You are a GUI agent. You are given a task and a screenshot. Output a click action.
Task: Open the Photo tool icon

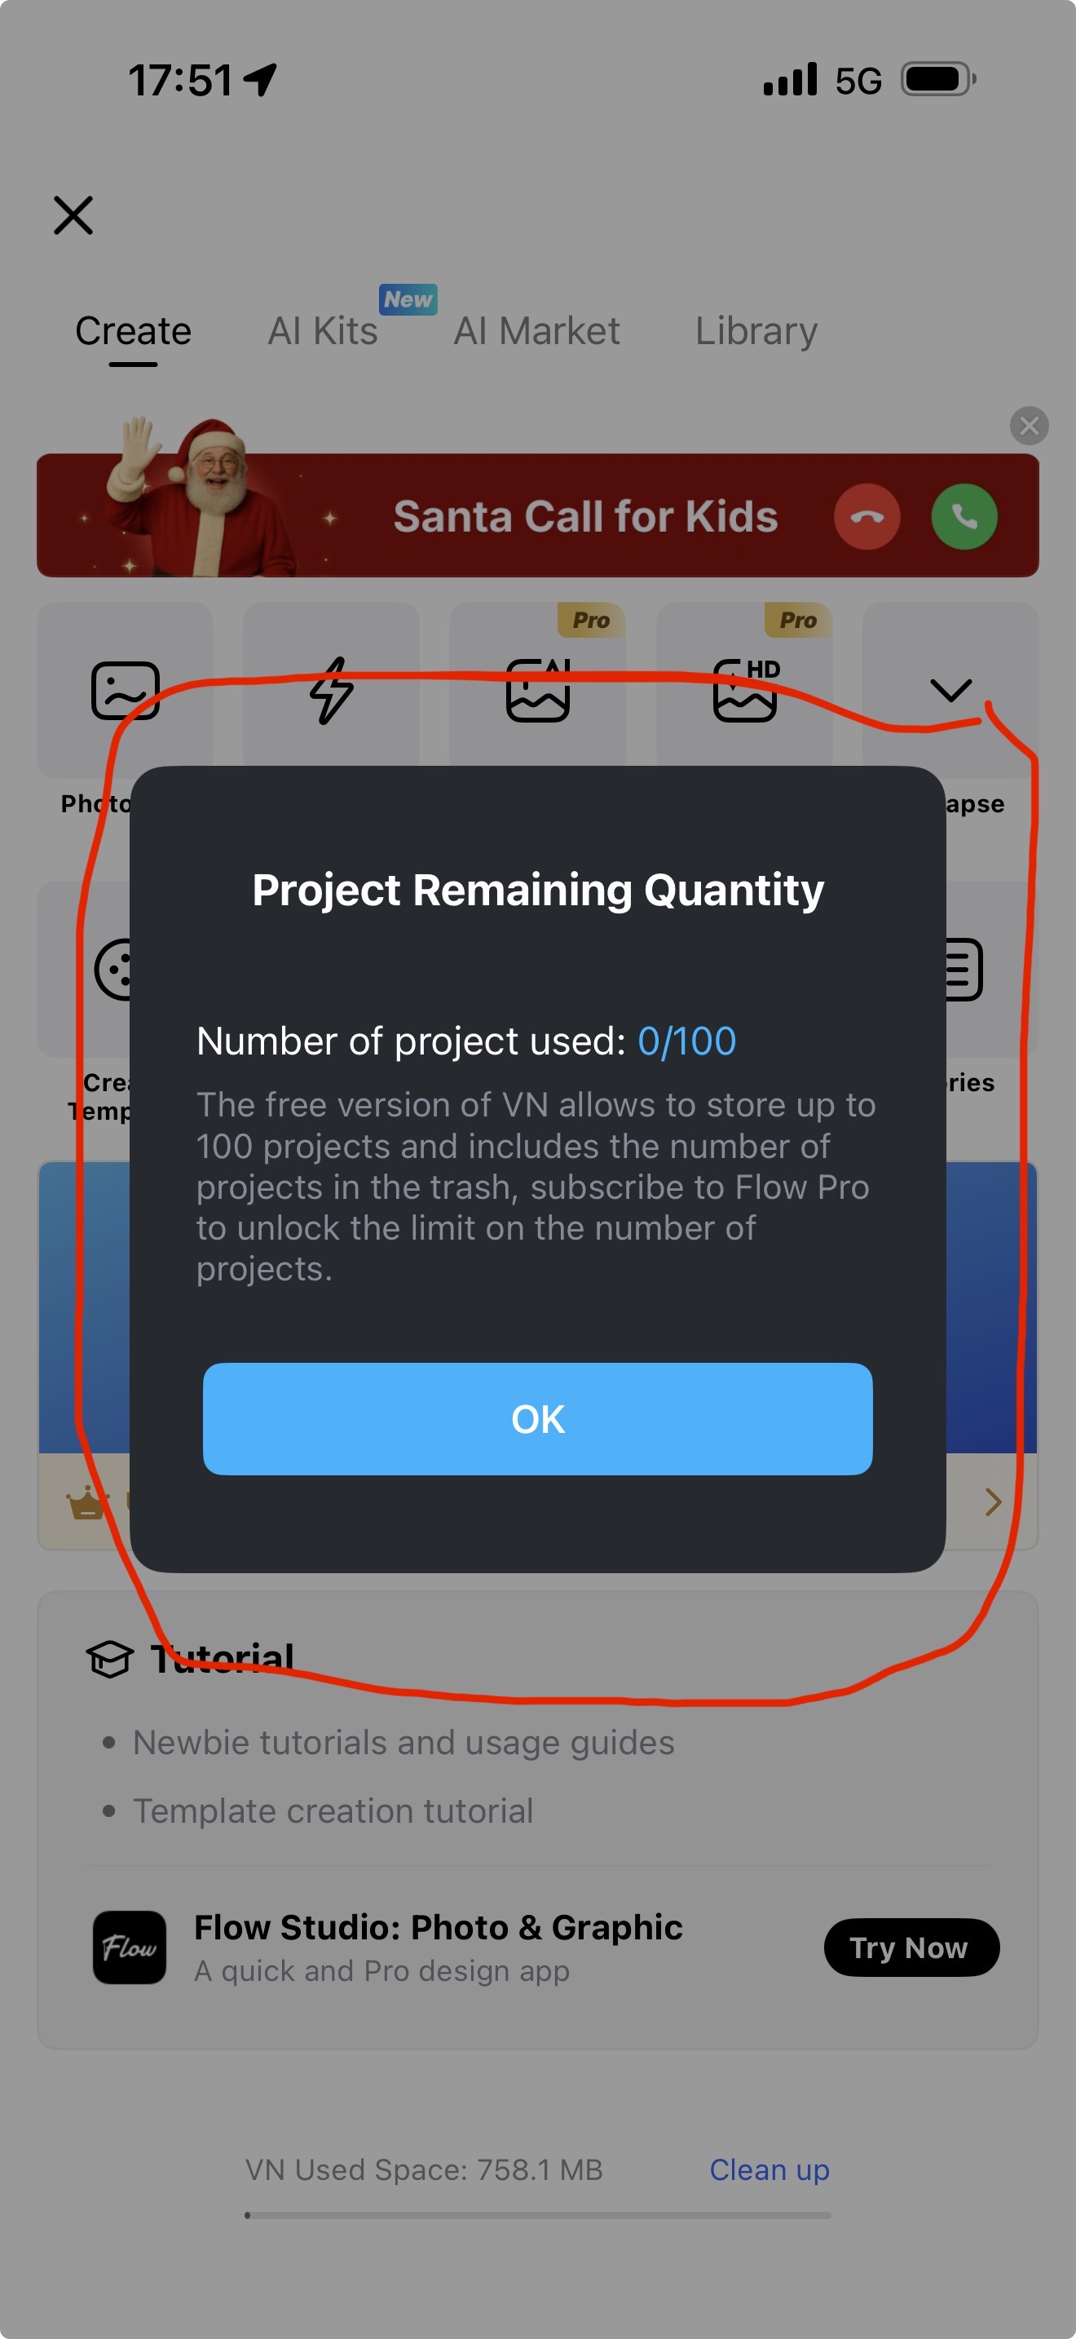tap(126, 690)
